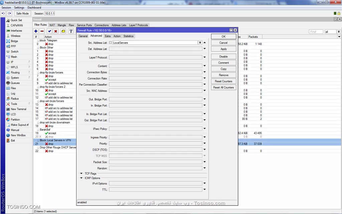342x214 pixels.
Task: Add comment with yellow note icon
Action: tap(63, 31)
